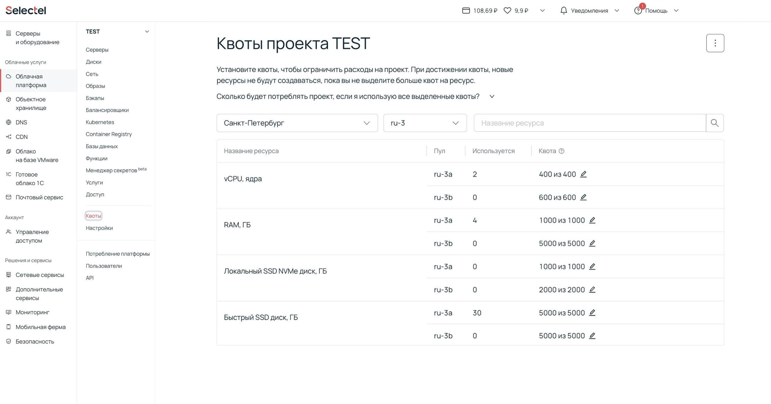
Task: Open the three-dot options menu
Action: 715,43
